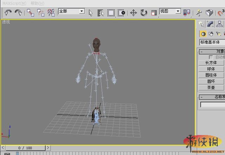
Task: Click the Select and Scale tool
Action: (154, 13)
